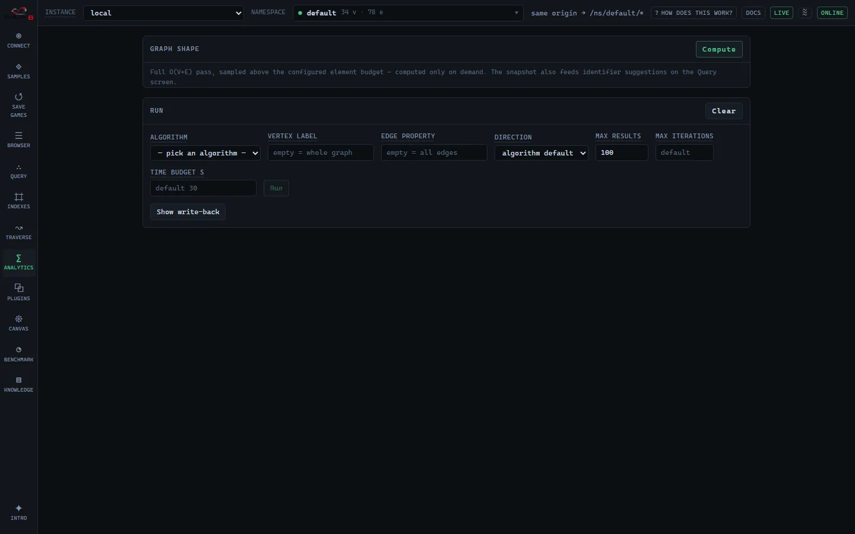Toggle the LIVE indicator
Screen dimensions: 855x534
coord(781,12)
